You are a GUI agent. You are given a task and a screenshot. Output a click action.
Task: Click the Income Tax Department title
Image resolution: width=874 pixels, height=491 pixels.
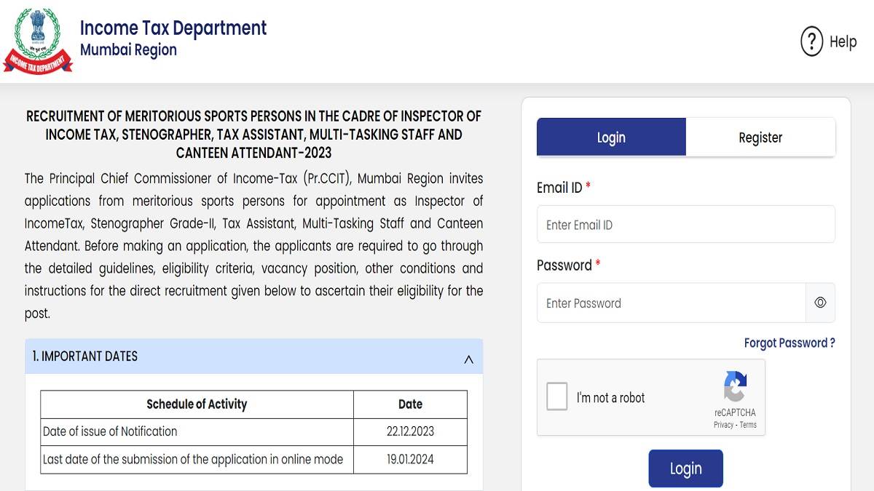point(173,28)
